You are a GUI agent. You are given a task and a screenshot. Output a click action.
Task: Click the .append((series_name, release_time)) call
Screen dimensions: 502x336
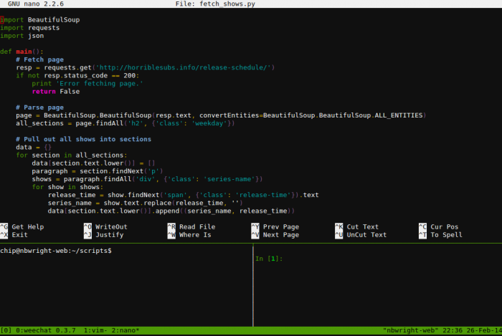click(x=223, y=211)
